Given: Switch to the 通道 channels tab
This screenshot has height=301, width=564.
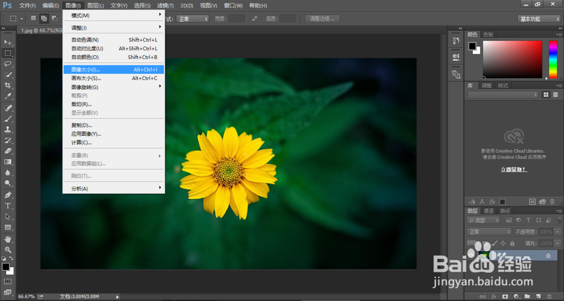Looking at the screenshot, I should tap(488, 211).
